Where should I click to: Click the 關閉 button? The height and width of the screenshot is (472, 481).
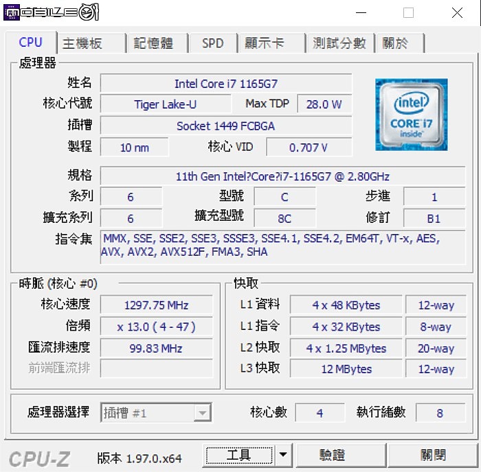[433, 455]
